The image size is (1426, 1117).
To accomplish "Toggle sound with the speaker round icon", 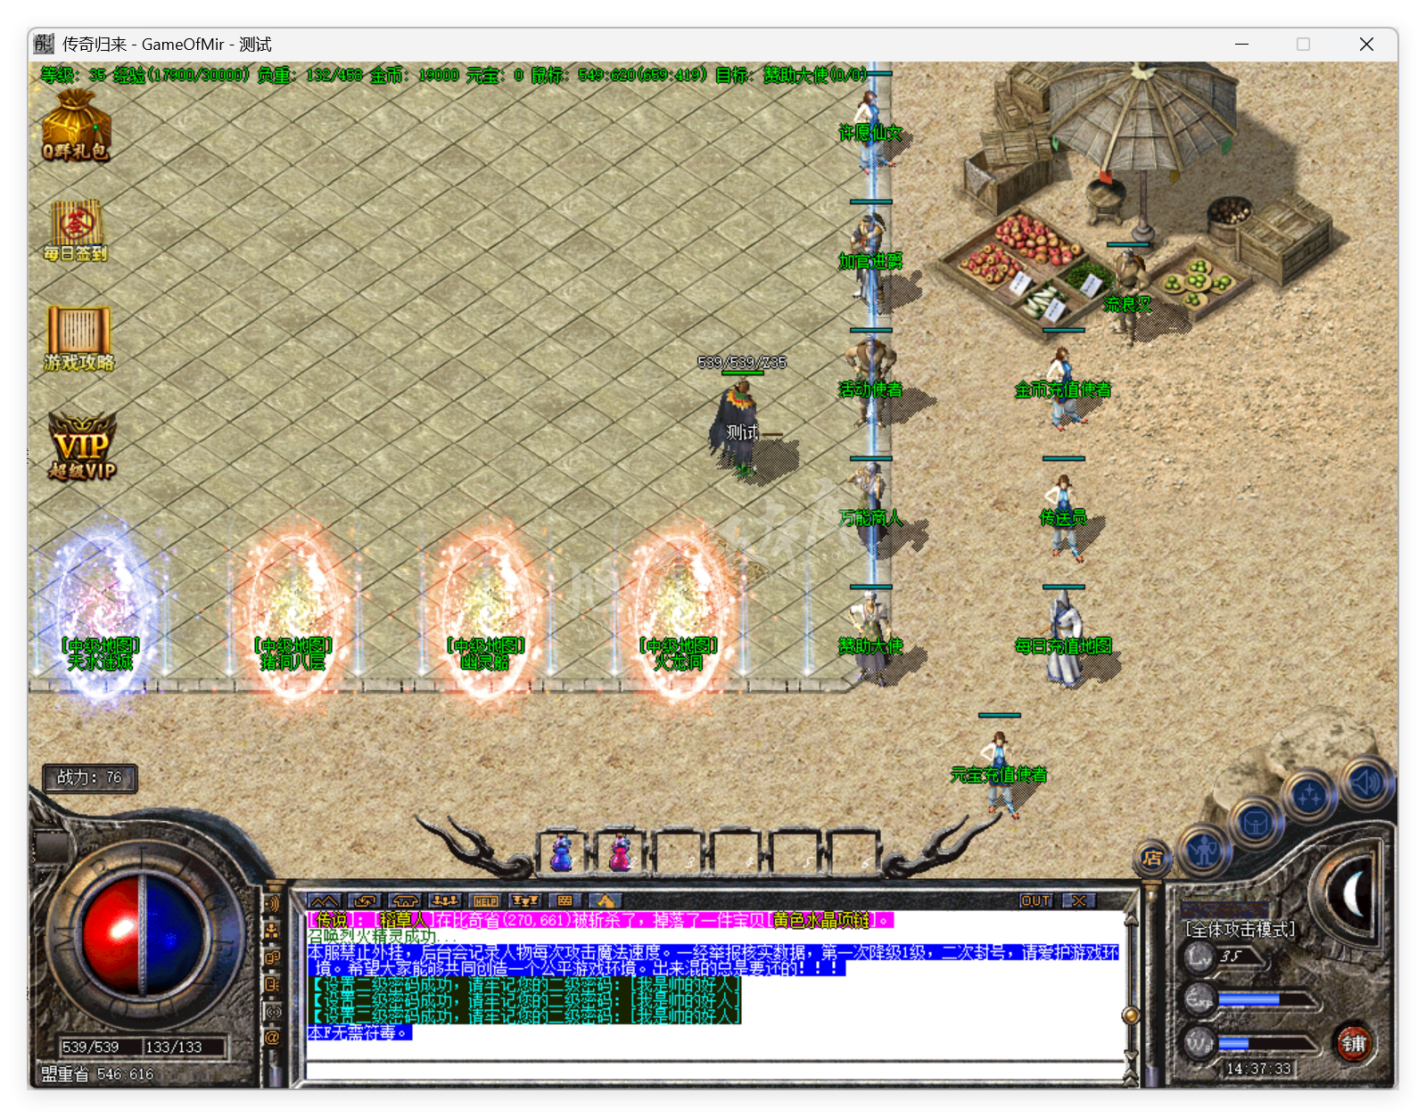I will click(x=1365, y=783).
